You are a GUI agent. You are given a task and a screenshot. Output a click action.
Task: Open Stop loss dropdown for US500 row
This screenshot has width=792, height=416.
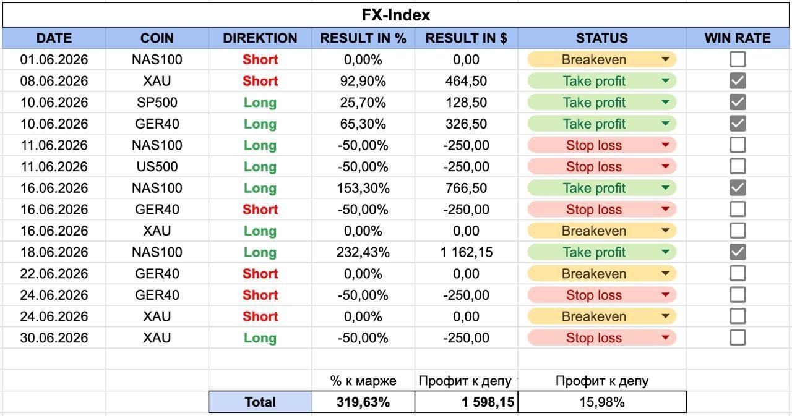(666, 167)
